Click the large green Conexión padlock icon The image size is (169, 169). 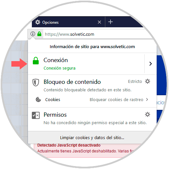36,61
